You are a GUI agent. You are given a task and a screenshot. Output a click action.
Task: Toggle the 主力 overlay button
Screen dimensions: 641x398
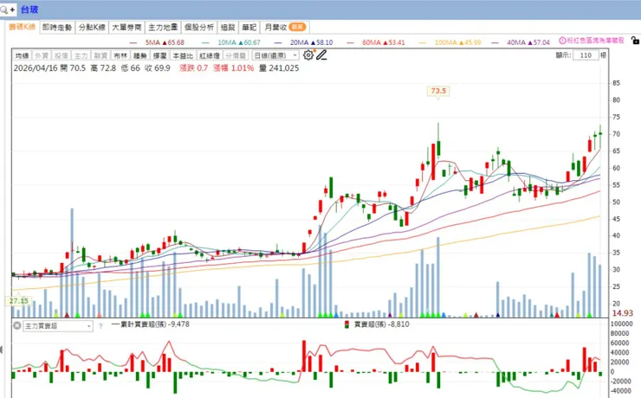(x=81, y=55)
